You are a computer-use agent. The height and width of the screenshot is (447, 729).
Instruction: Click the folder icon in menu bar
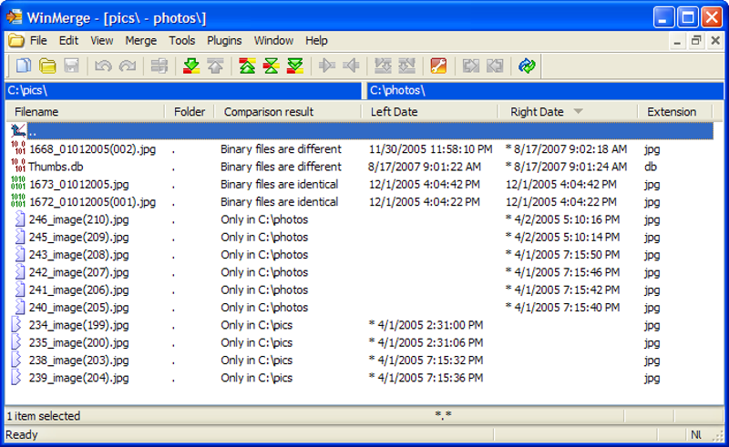point(15,41)
